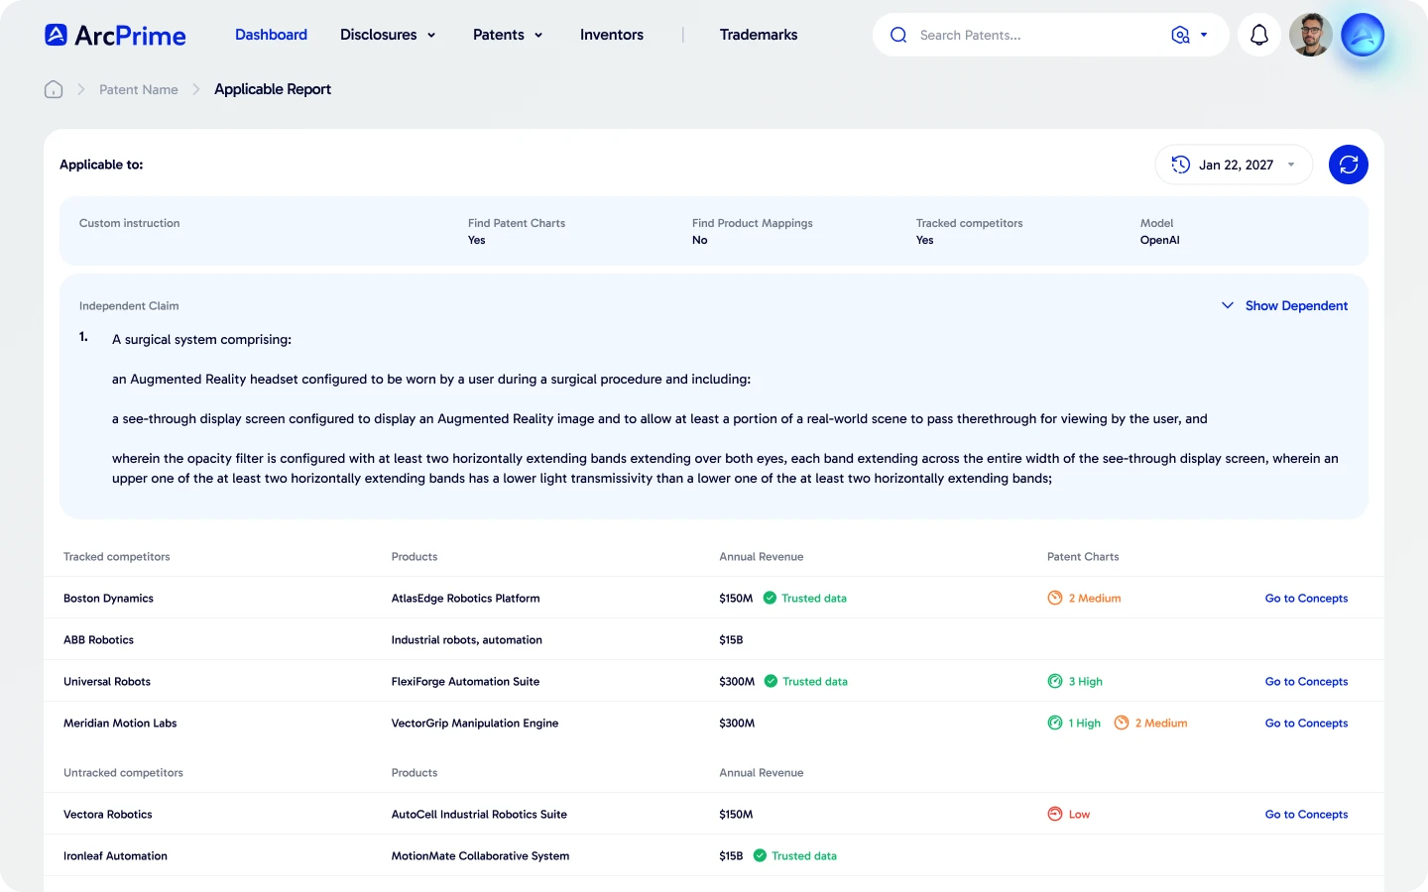
Task: Go to Concepts for Meridian Motion Labs
Action: (1306, 723)
